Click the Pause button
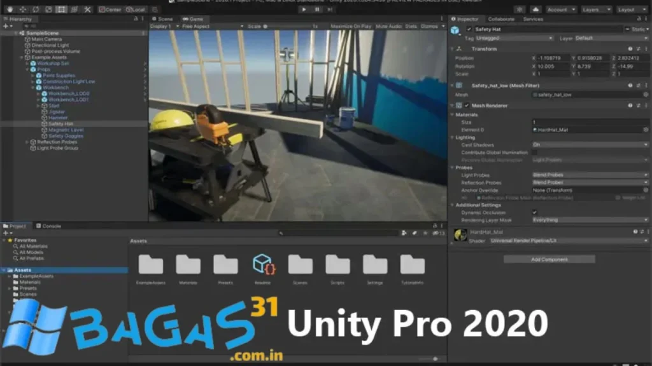 coord(317,9)
